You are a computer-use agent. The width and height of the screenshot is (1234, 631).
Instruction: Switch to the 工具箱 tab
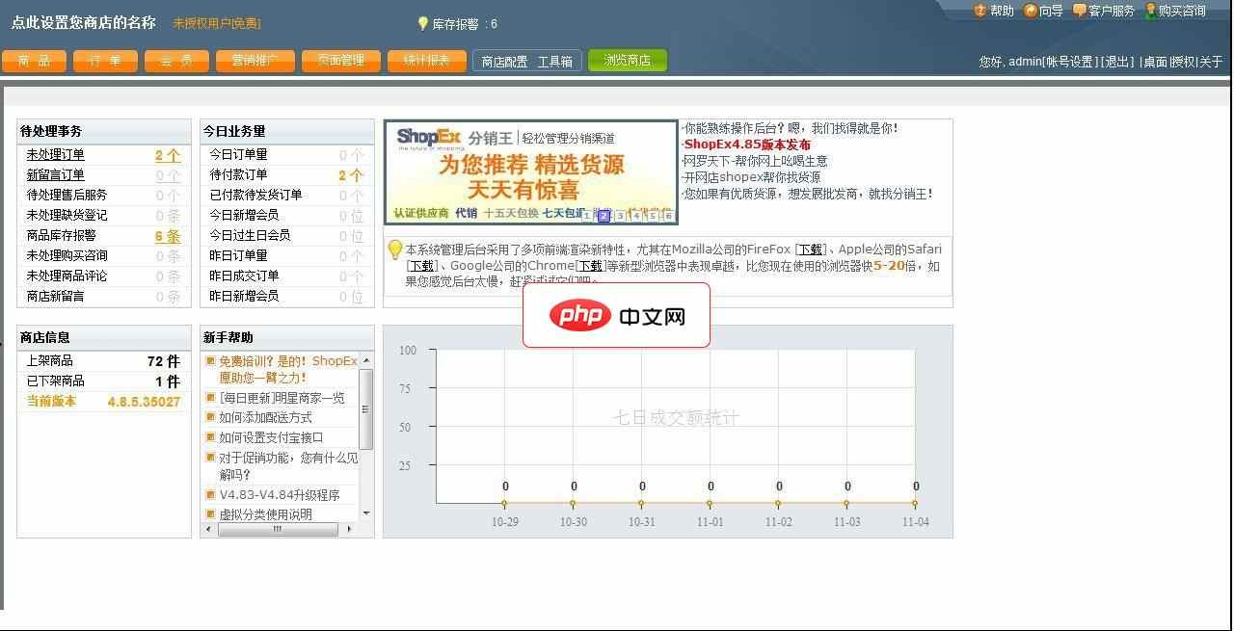[555, 60]
